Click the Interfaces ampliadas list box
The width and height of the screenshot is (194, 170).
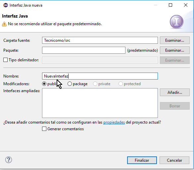point(100,103)
